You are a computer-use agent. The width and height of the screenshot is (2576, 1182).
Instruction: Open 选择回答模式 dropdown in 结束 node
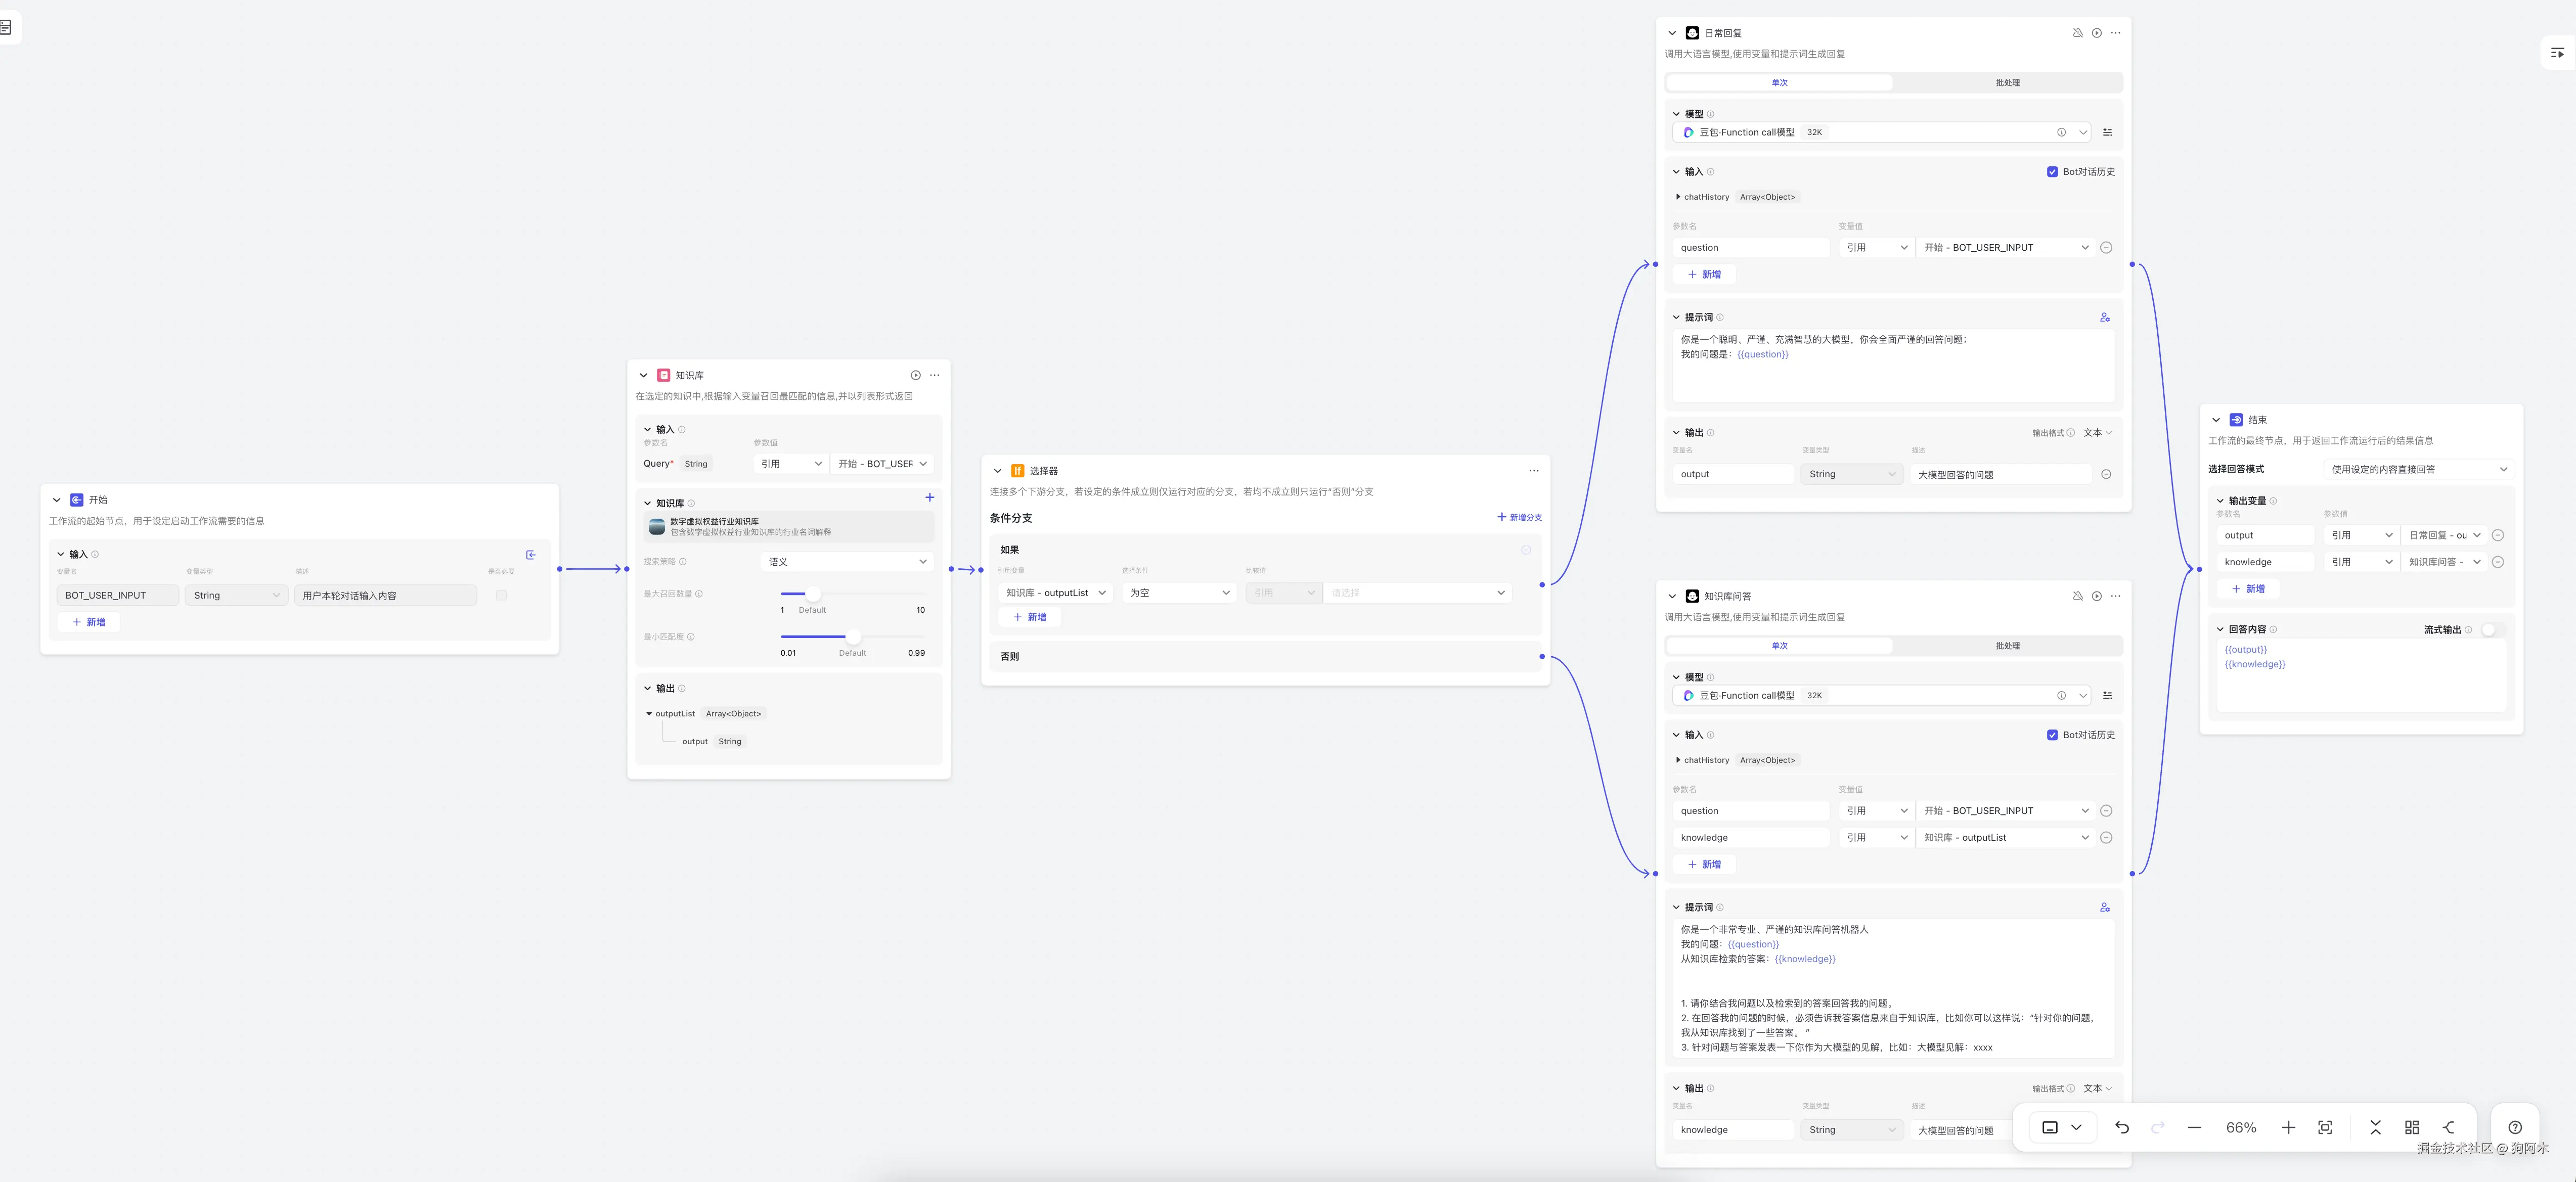click(2417, 469)
